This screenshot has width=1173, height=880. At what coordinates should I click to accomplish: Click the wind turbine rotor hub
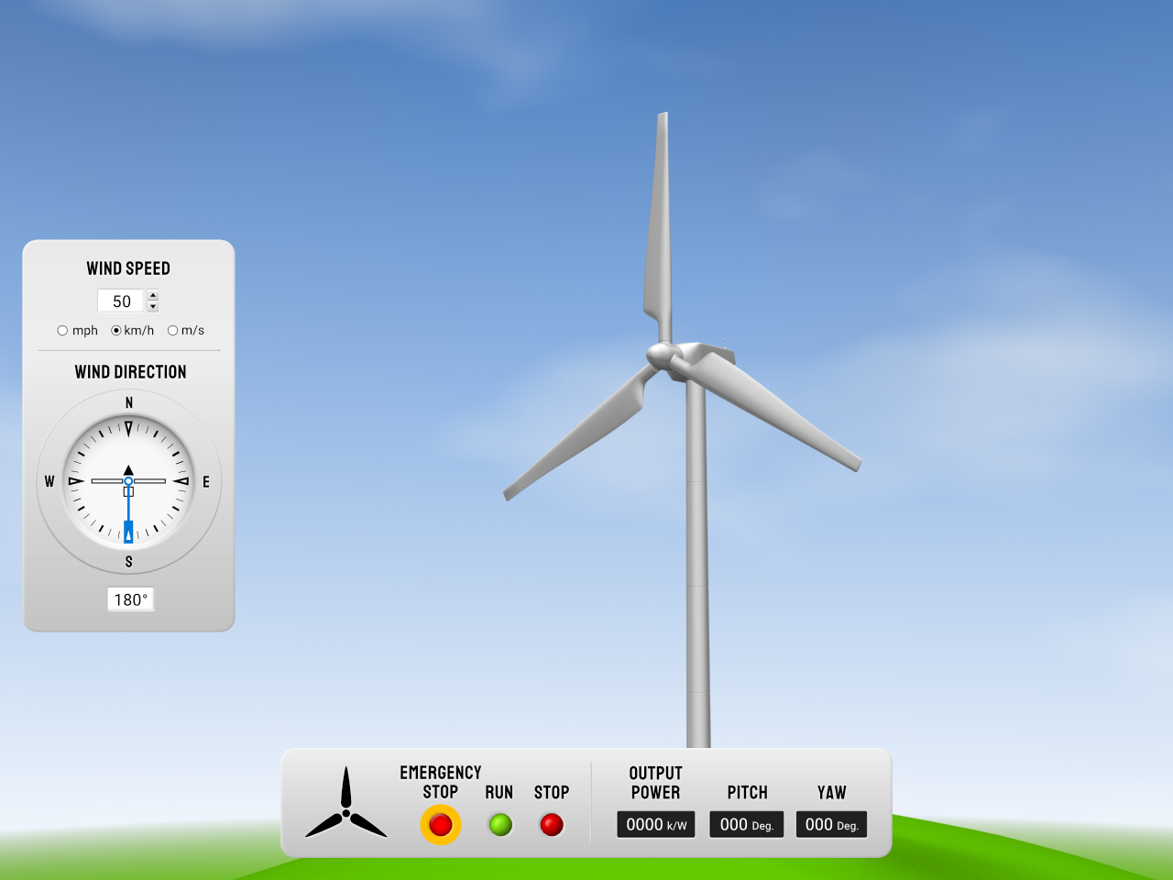(x=662, y=355)
